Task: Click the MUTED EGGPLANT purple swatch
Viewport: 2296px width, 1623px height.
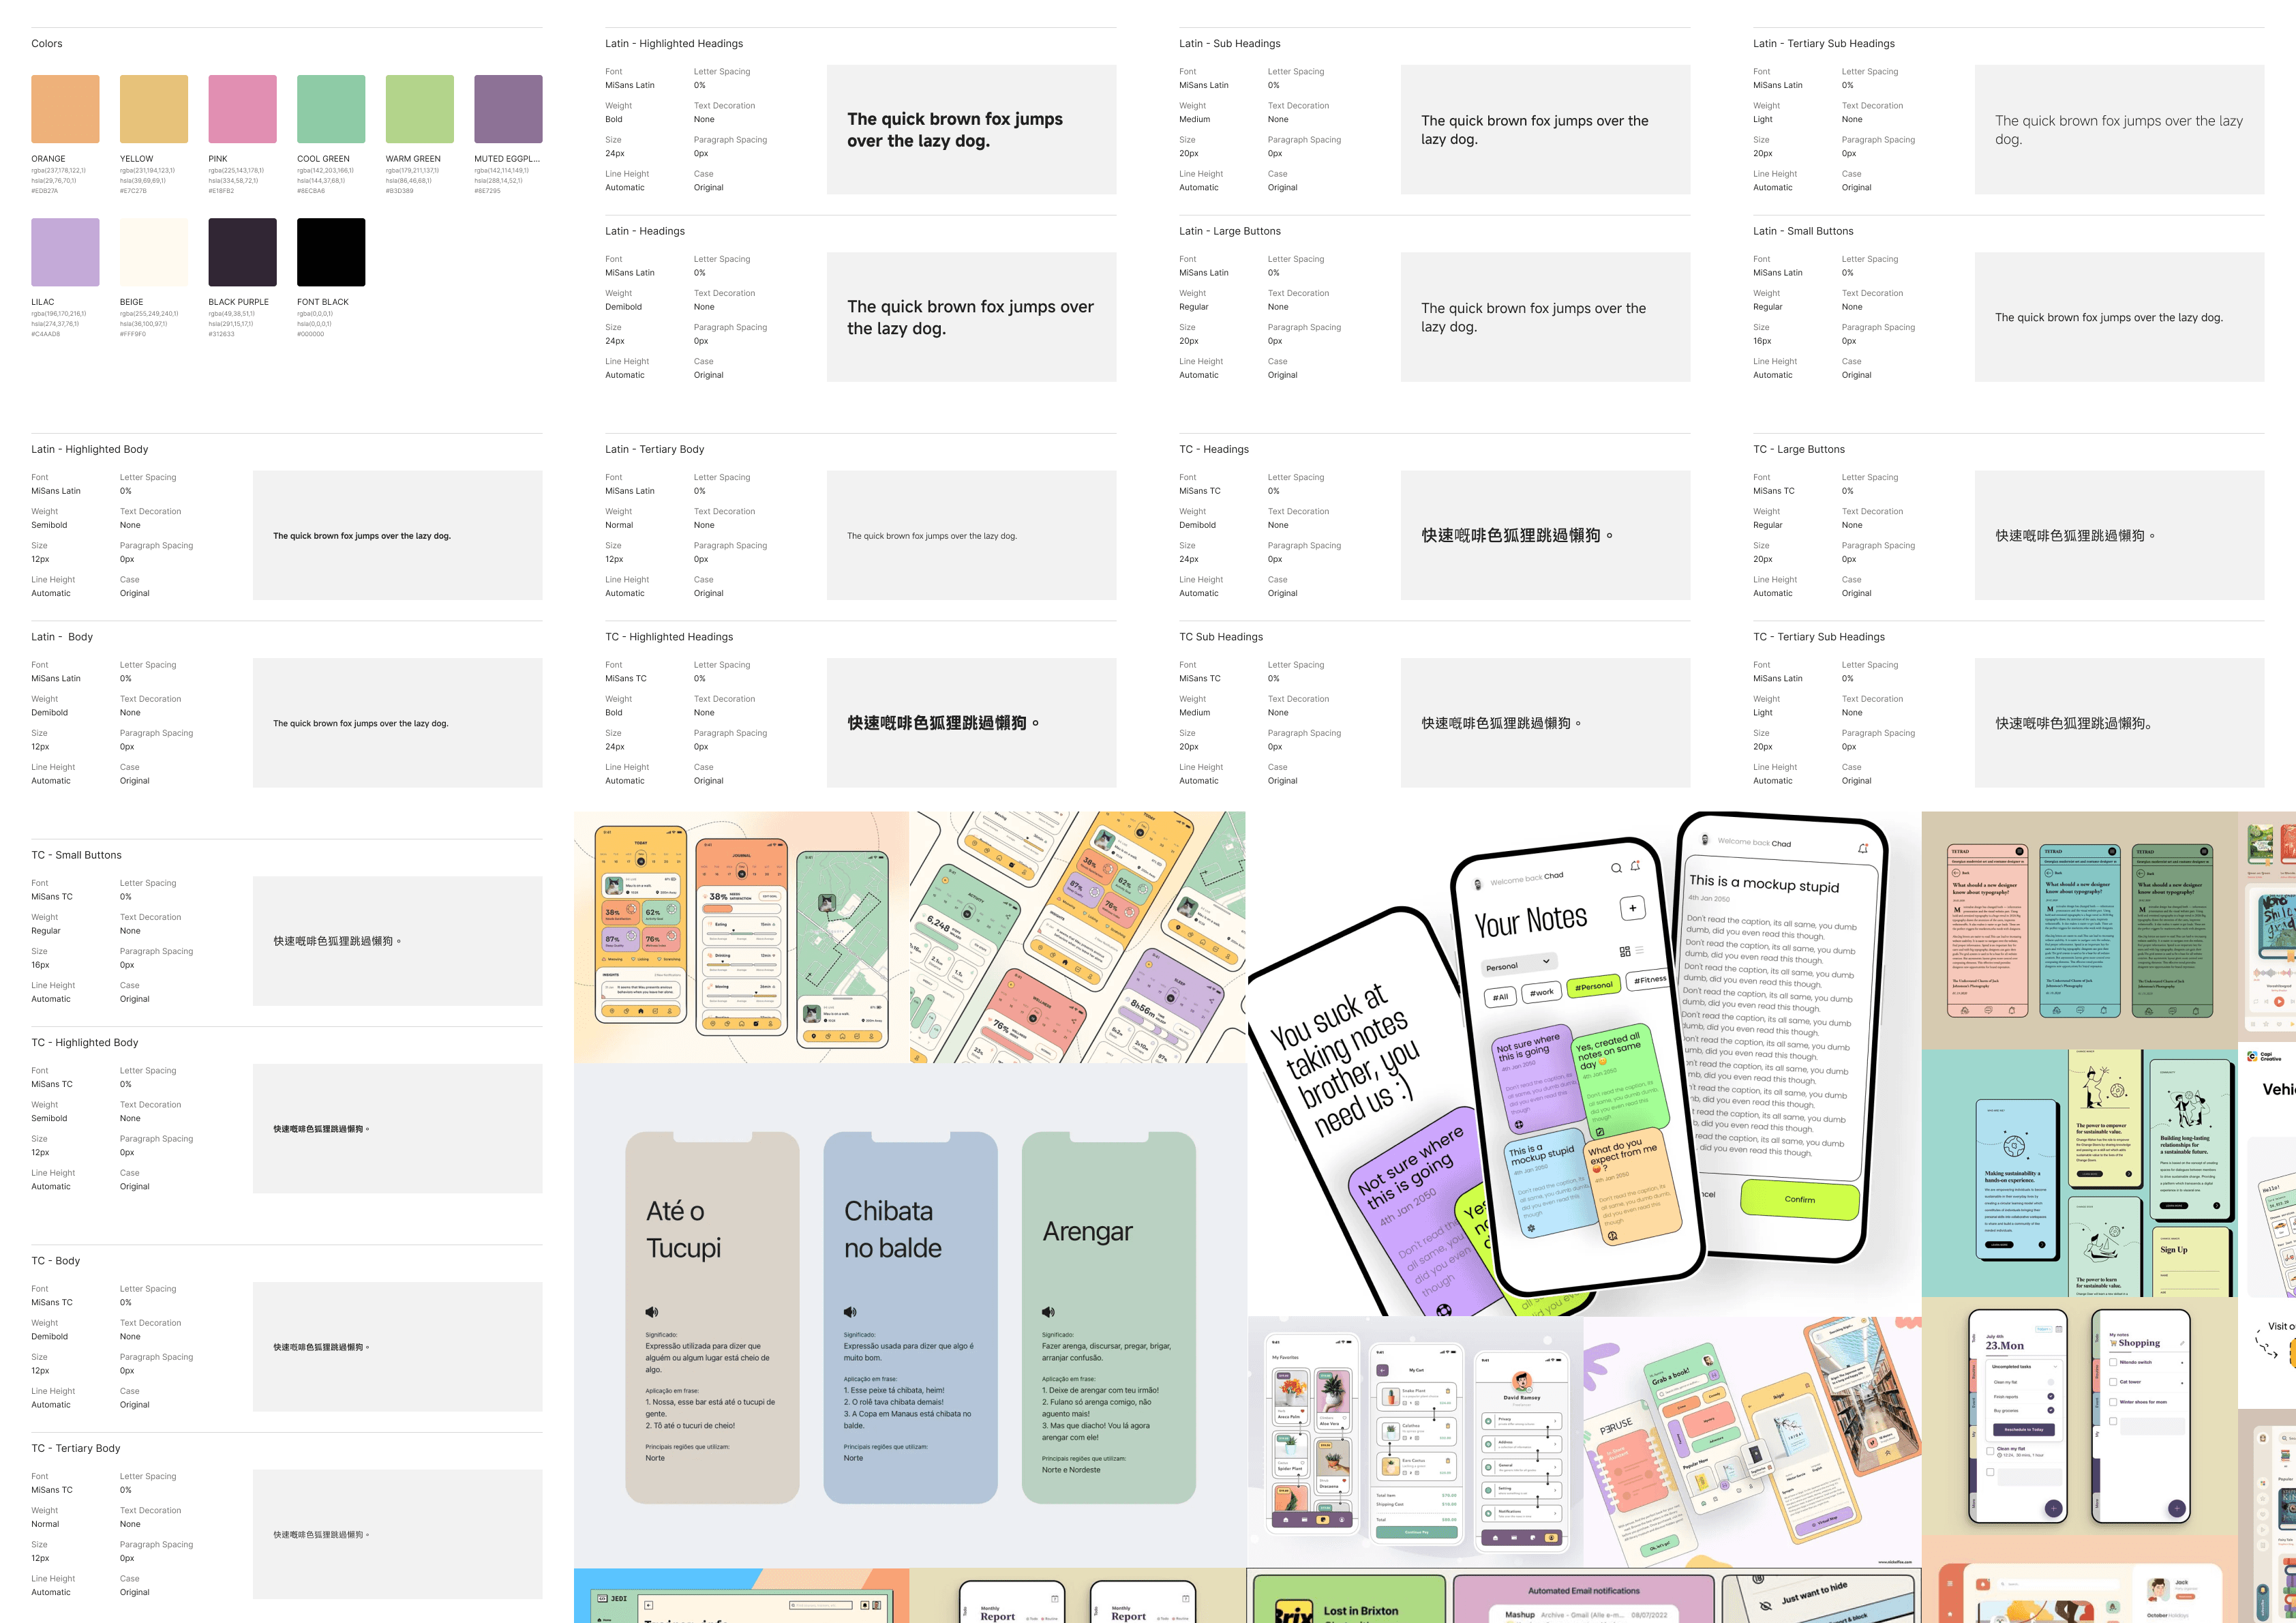Action: point(508,109)
